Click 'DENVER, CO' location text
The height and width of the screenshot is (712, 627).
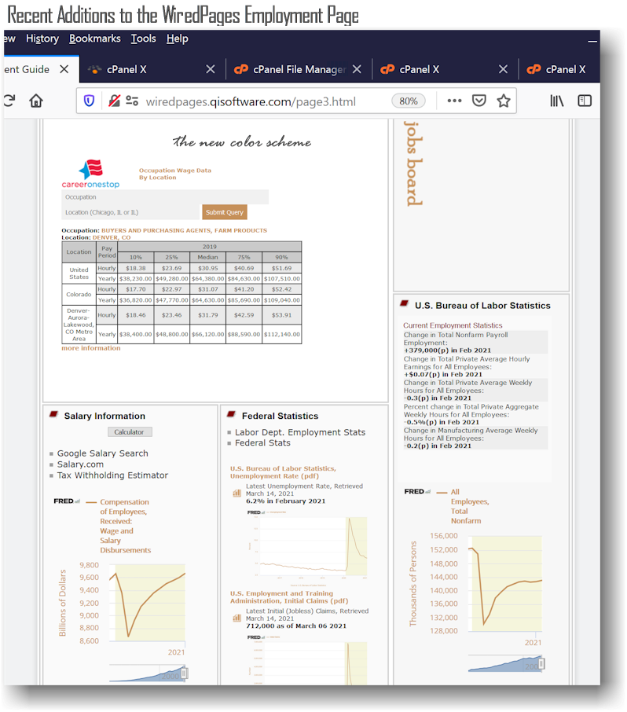click(112, 237)
